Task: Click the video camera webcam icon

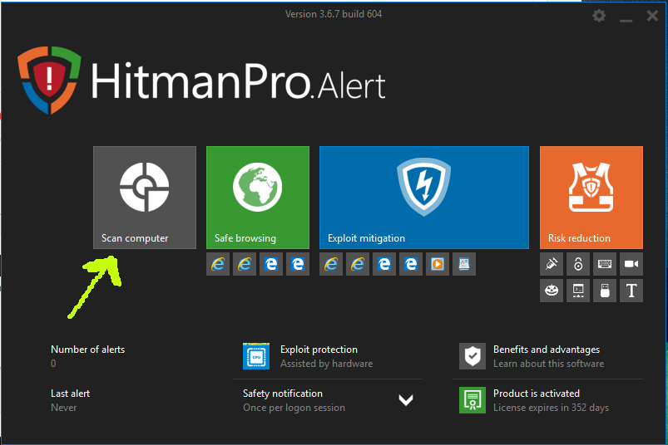Action: pos(631,264)
